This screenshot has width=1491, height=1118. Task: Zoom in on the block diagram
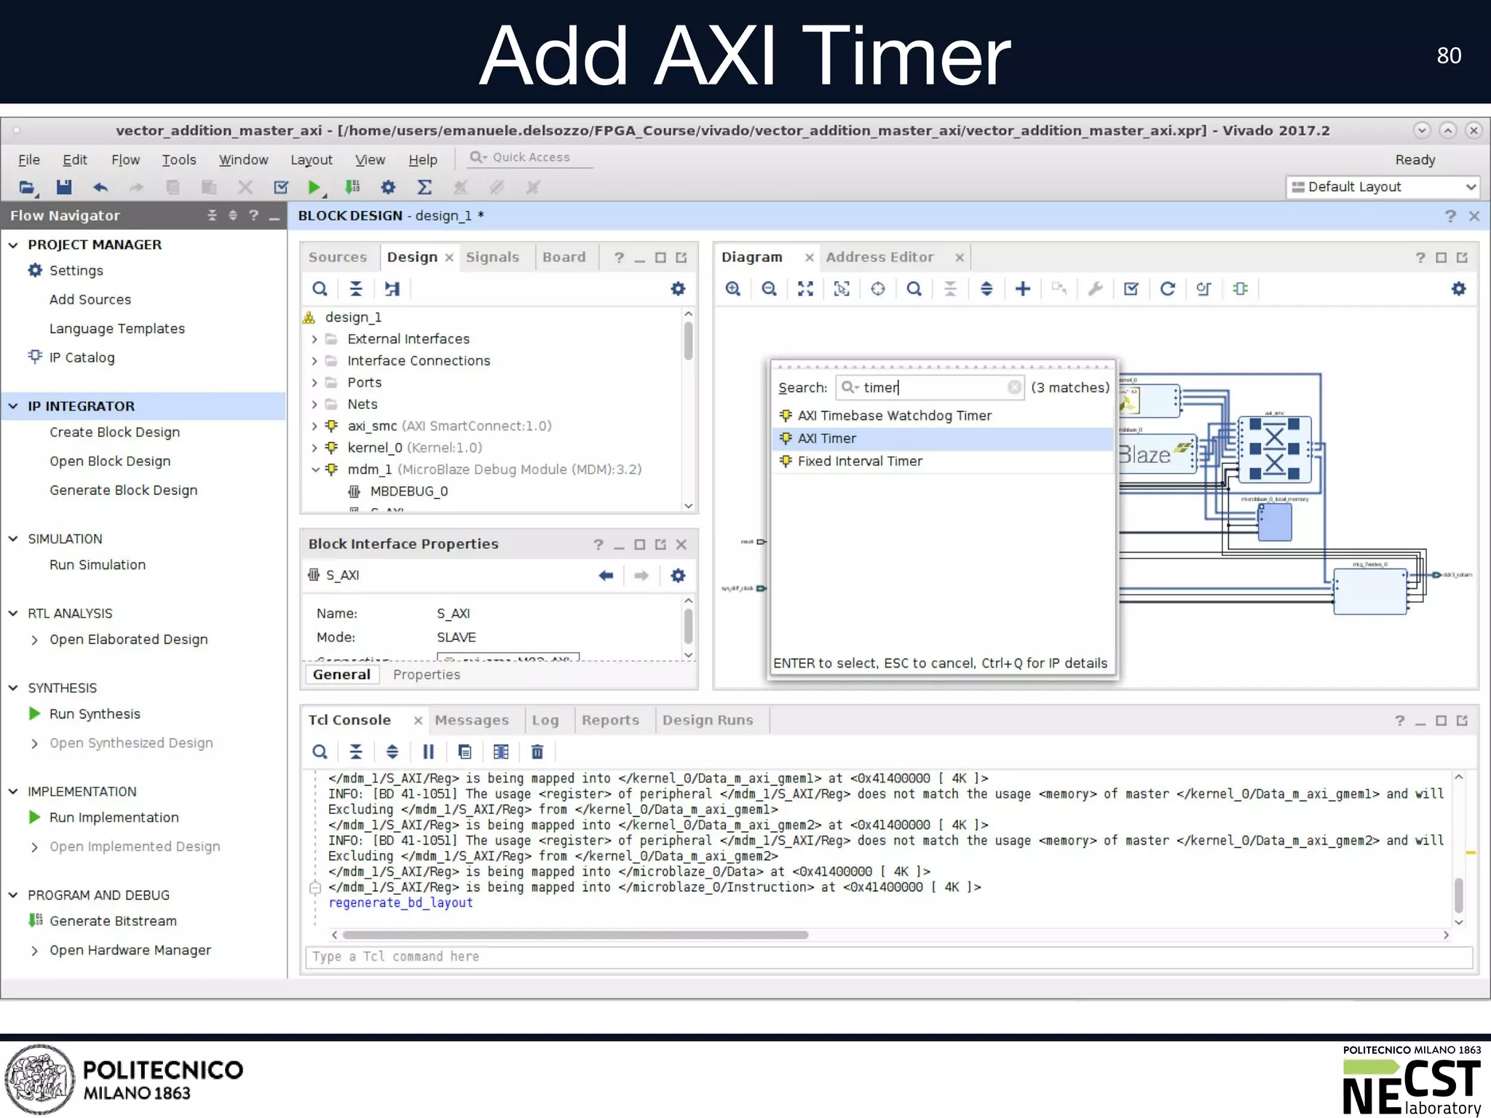[x=733, y=289]
